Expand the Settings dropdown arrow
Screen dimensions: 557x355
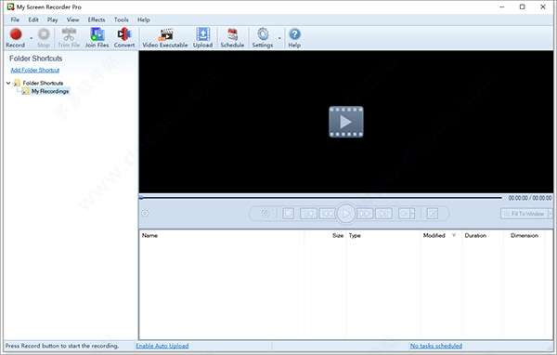[x=279, y=38]
